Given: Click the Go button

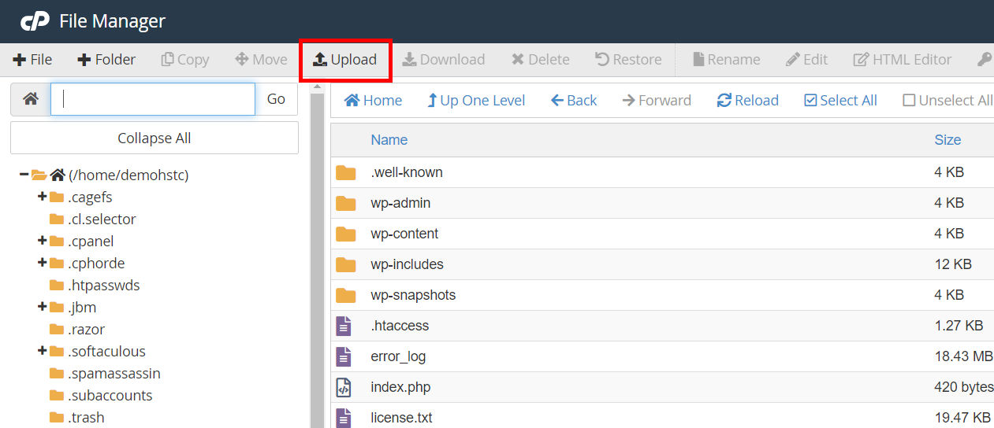Looking at the screenshot, I should point(276,99).
